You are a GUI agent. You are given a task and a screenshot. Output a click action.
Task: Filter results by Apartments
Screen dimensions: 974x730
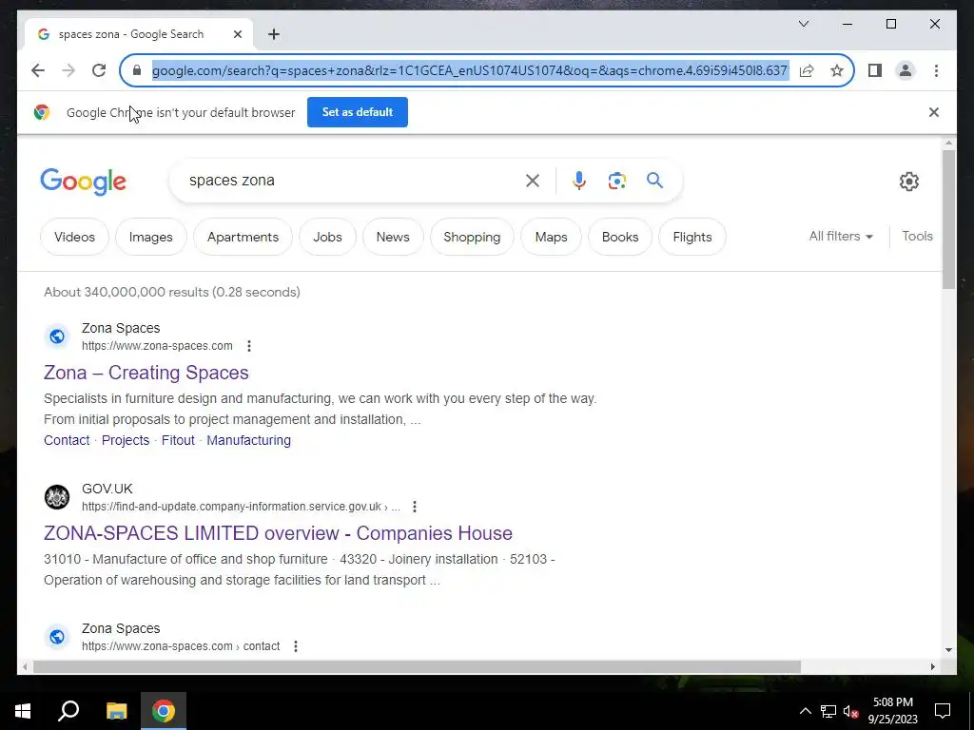point(243,237)
